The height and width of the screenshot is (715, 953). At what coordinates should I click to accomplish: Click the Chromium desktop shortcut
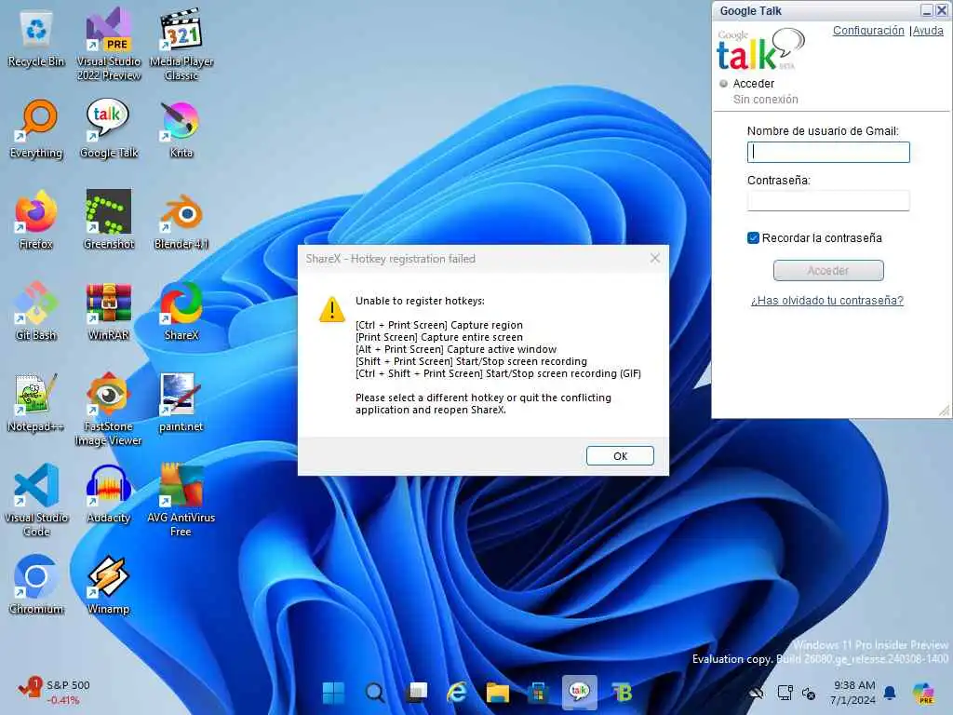(36, 585)
